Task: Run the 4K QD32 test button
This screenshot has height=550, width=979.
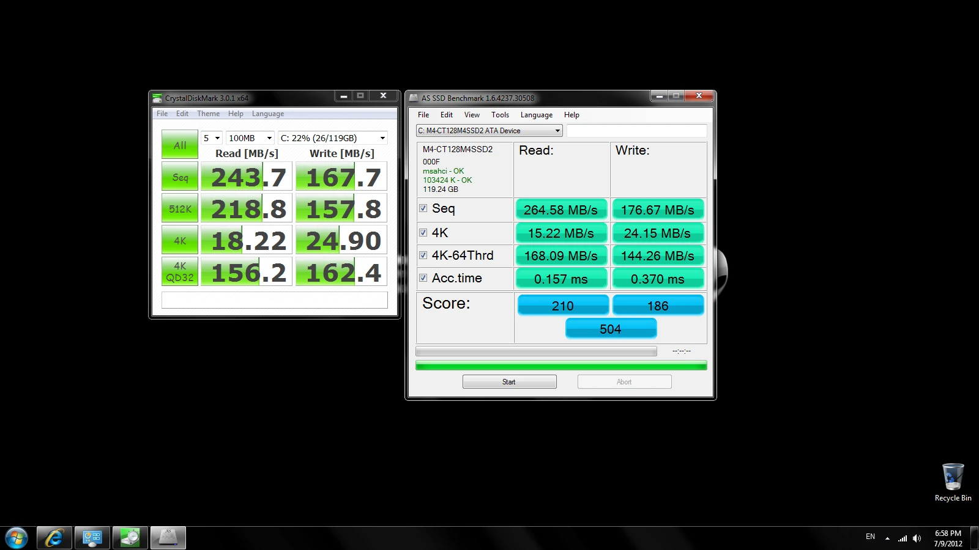Action: pos(180,272)
